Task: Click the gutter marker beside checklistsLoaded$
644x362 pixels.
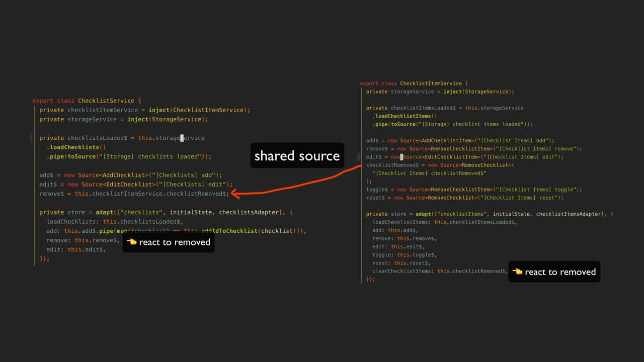Action: coord(31,138)
